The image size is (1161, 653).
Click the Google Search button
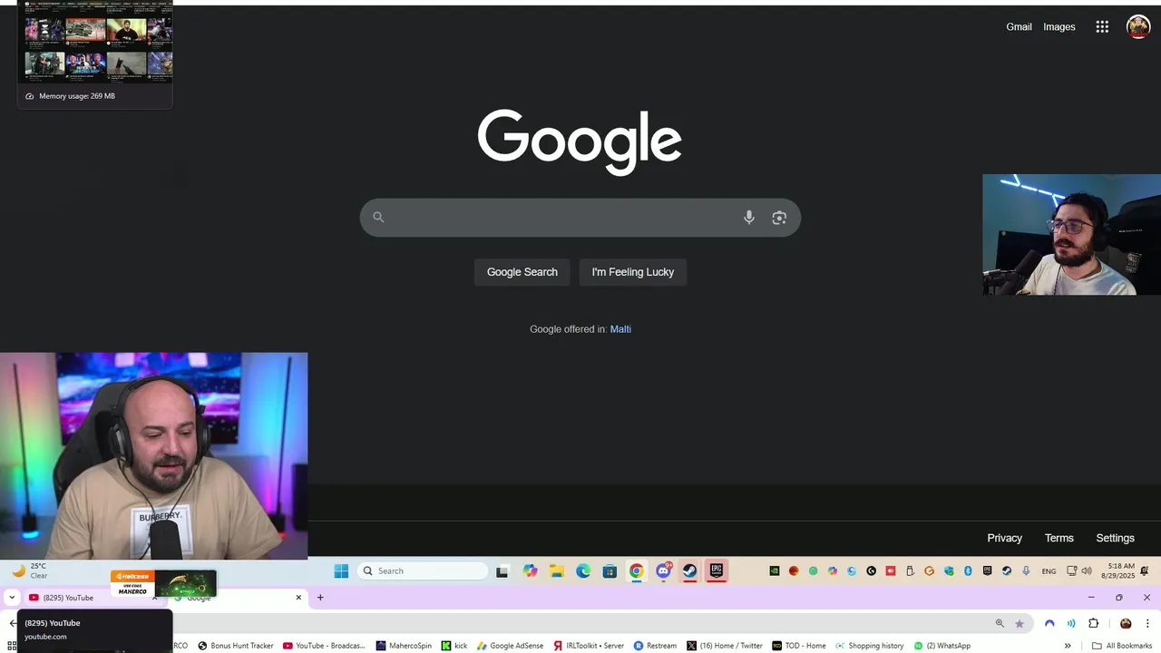pos(522,272)
